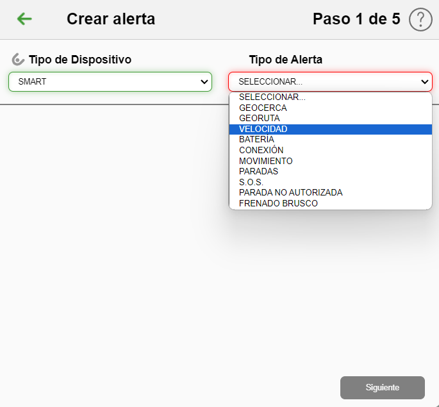Select FRENADO BRUSCO from the list

click(278, 203)
